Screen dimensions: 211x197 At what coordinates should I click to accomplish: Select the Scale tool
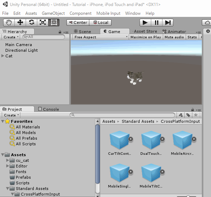[x=43, y=23]
